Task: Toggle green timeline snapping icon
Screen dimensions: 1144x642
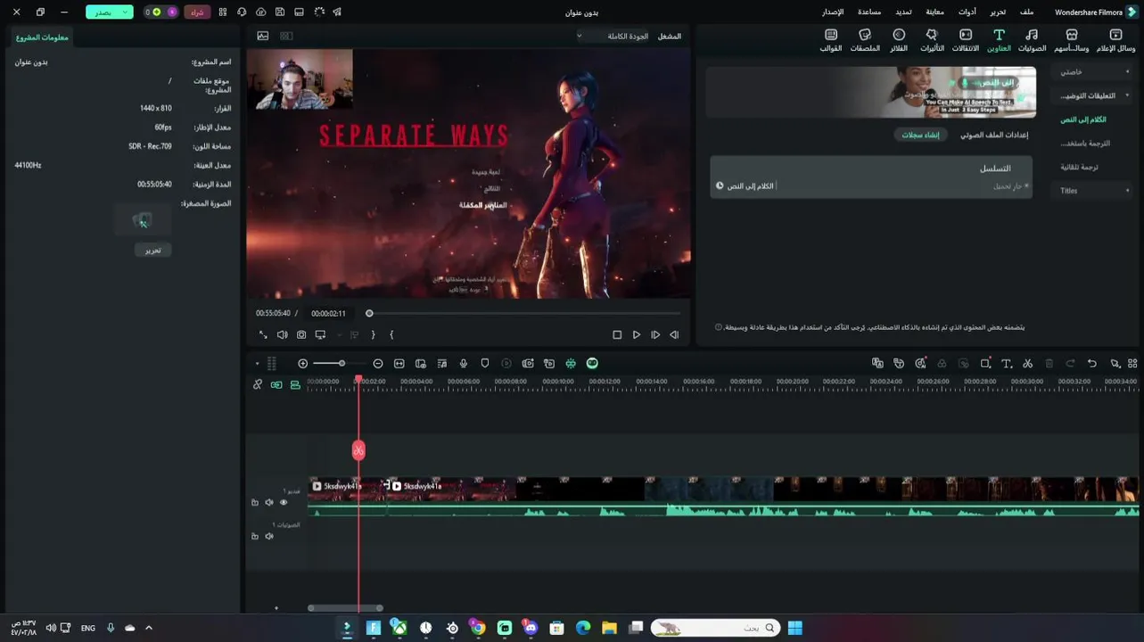Action: [x=295, y=385]
